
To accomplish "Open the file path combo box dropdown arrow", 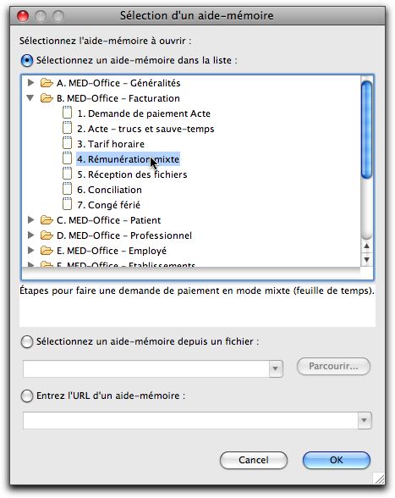I will pyautogui.click(x=276, y=368).
